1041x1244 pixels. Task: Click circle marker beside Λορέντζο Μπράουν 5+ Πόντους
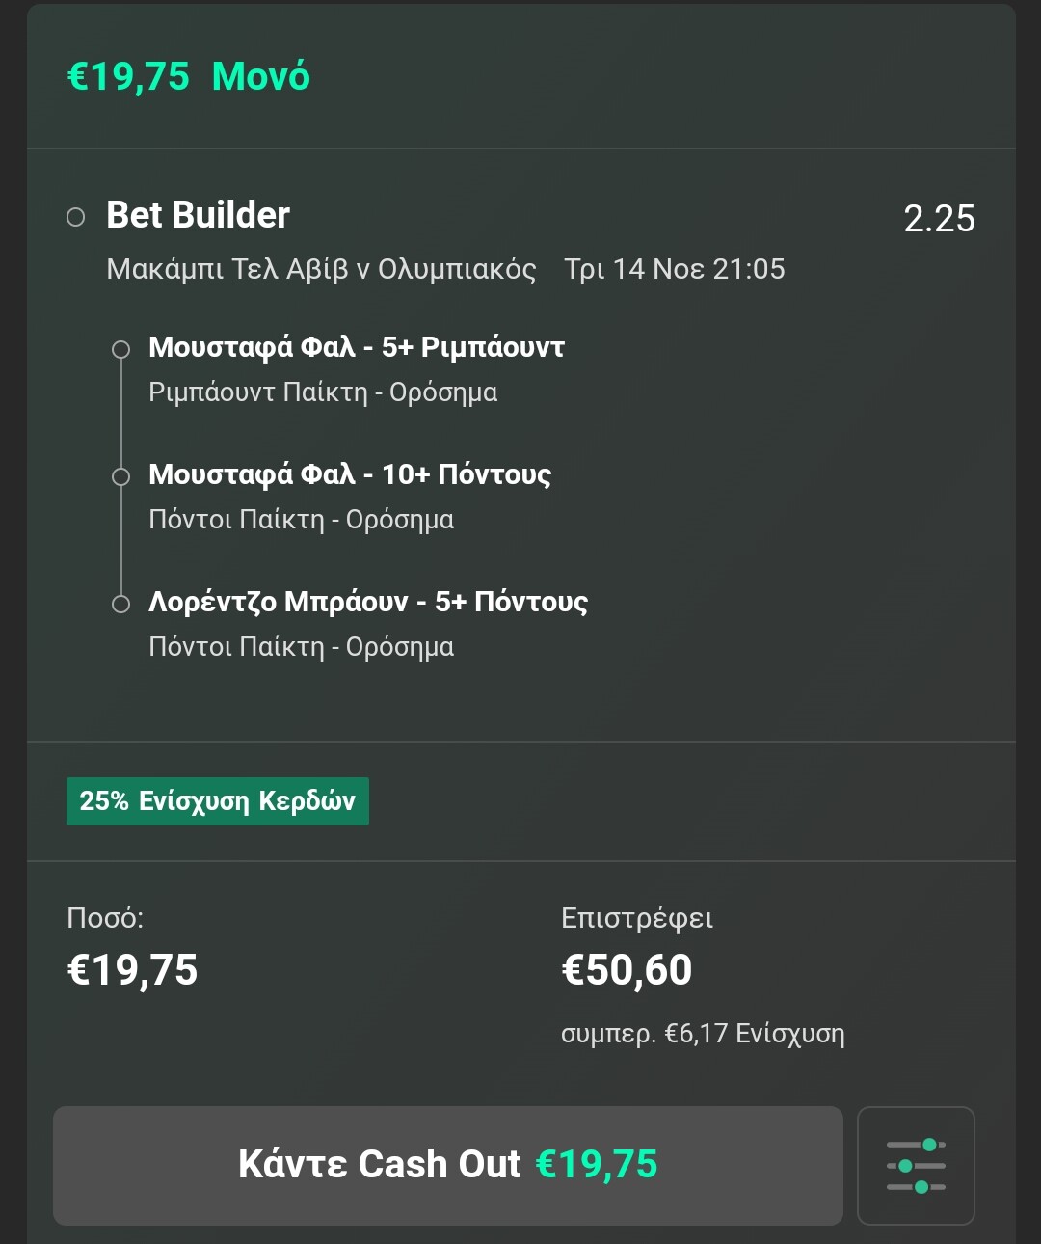[120, 604]
